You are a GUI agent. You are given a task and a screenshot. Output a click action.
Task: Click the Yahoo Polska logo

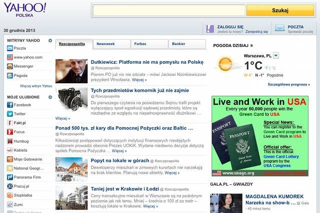25,10
